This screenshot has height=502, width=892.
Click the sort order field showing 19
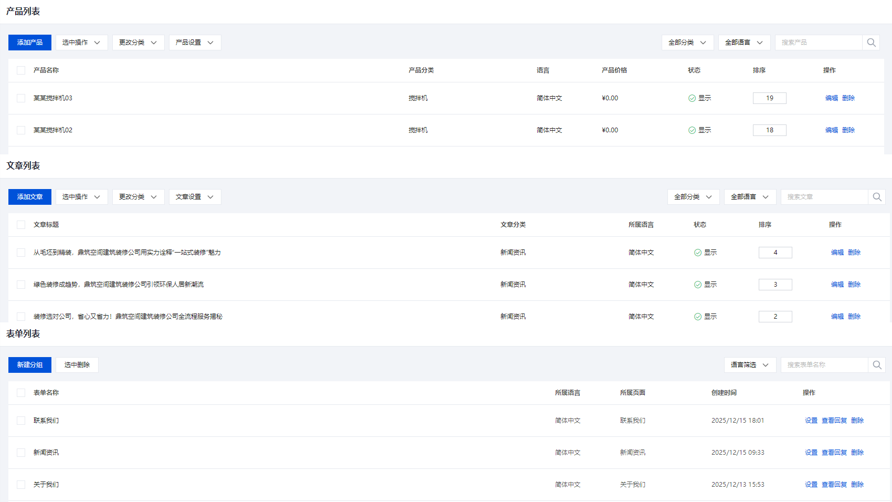point(769,98)
